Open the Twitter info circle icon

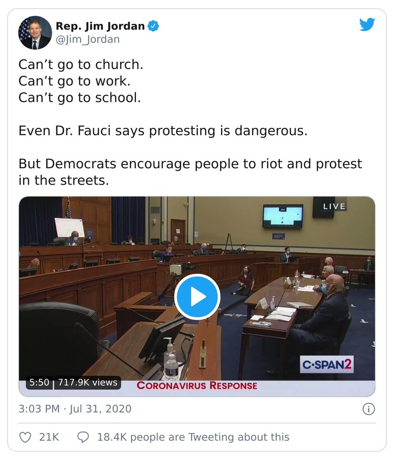(x=368, y=409)
